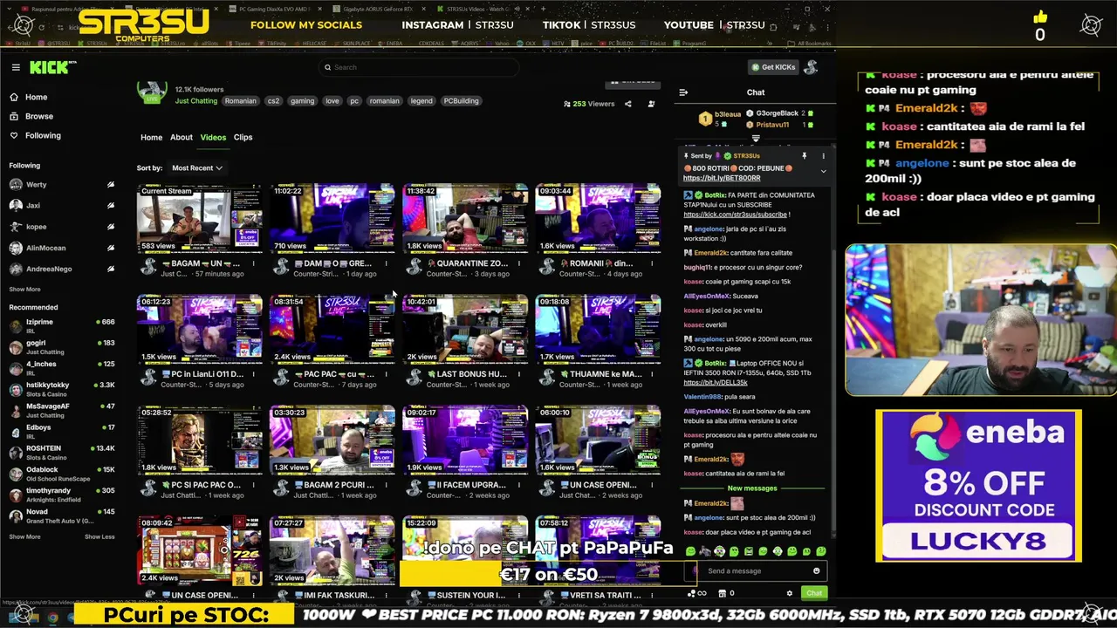Collapse Recommended with Show Less
Viewport: 1117px width, 628px height.
point(99,536)
